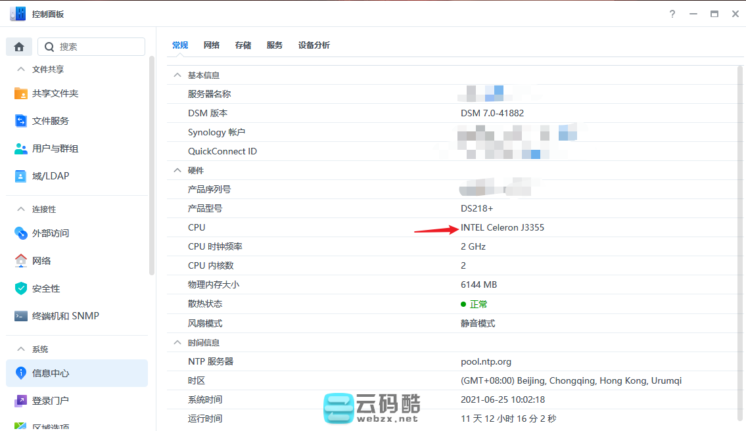Open 文件服务 file services icon

point(21,121)
